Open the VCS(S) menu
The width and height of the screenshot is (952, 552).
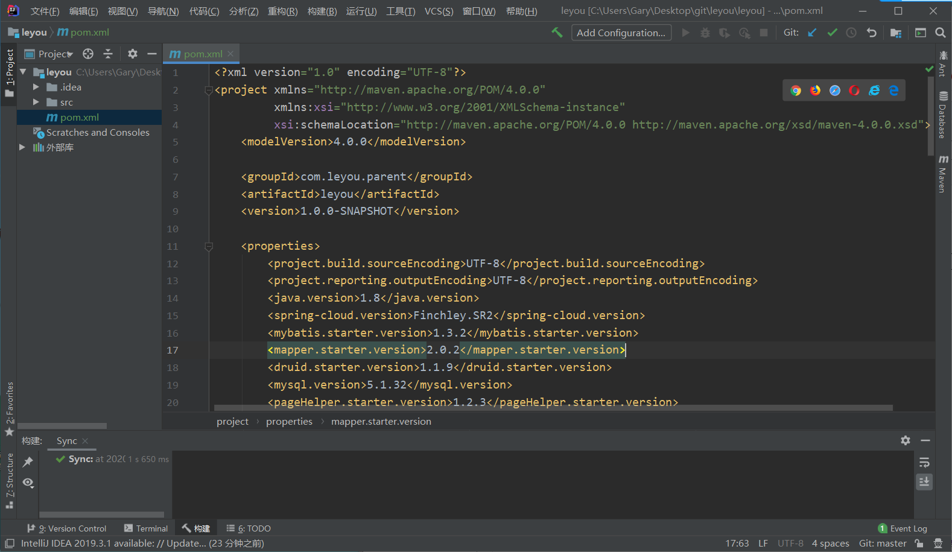point(439,11)
